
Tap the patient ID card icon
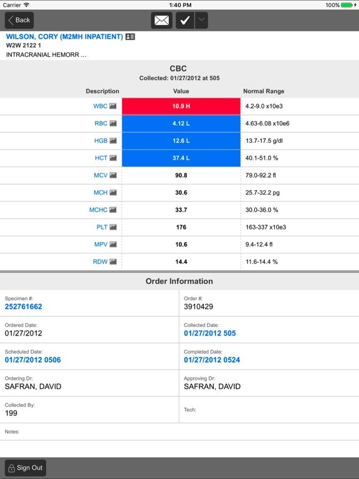[x=130, y=37]
